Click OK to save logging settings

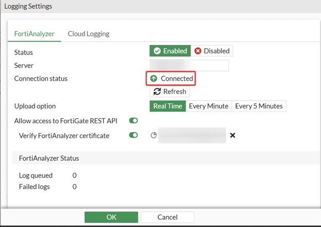[x=111, y=217]
